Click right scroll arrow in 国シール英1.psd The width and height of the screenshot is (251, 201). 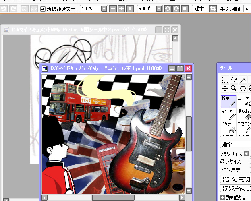coord(182,197)
